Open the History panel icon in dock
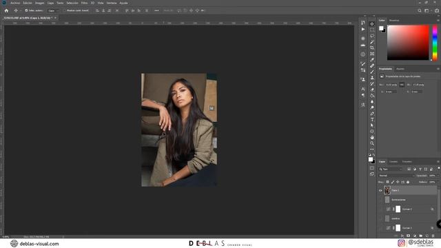 pyautogui.click(x=363, y=23)
